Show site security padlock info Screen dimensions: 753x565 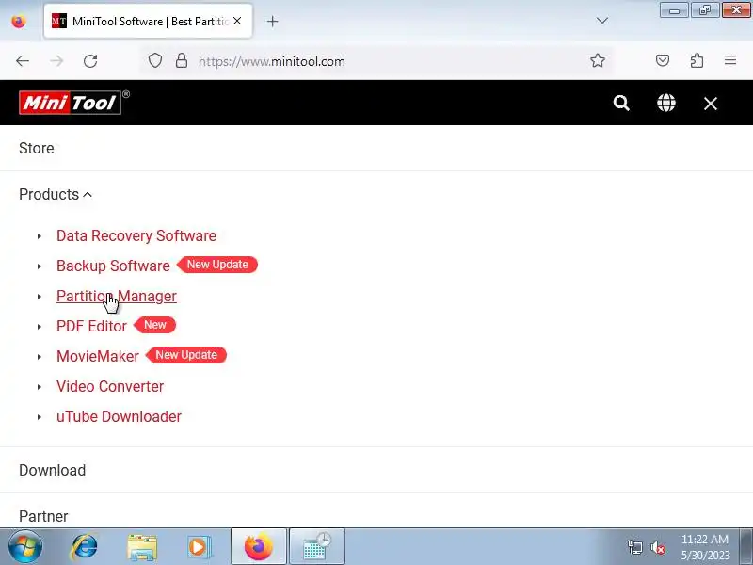click(x=182, y=61)
